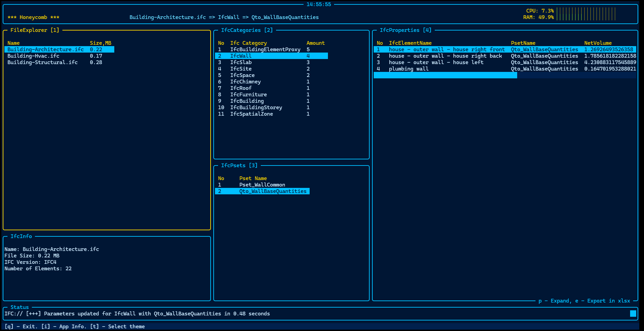This screenshot has width=644, height=331.
Task: Click NetVolume value 4.230883117545889
Action: click(610, 62)
